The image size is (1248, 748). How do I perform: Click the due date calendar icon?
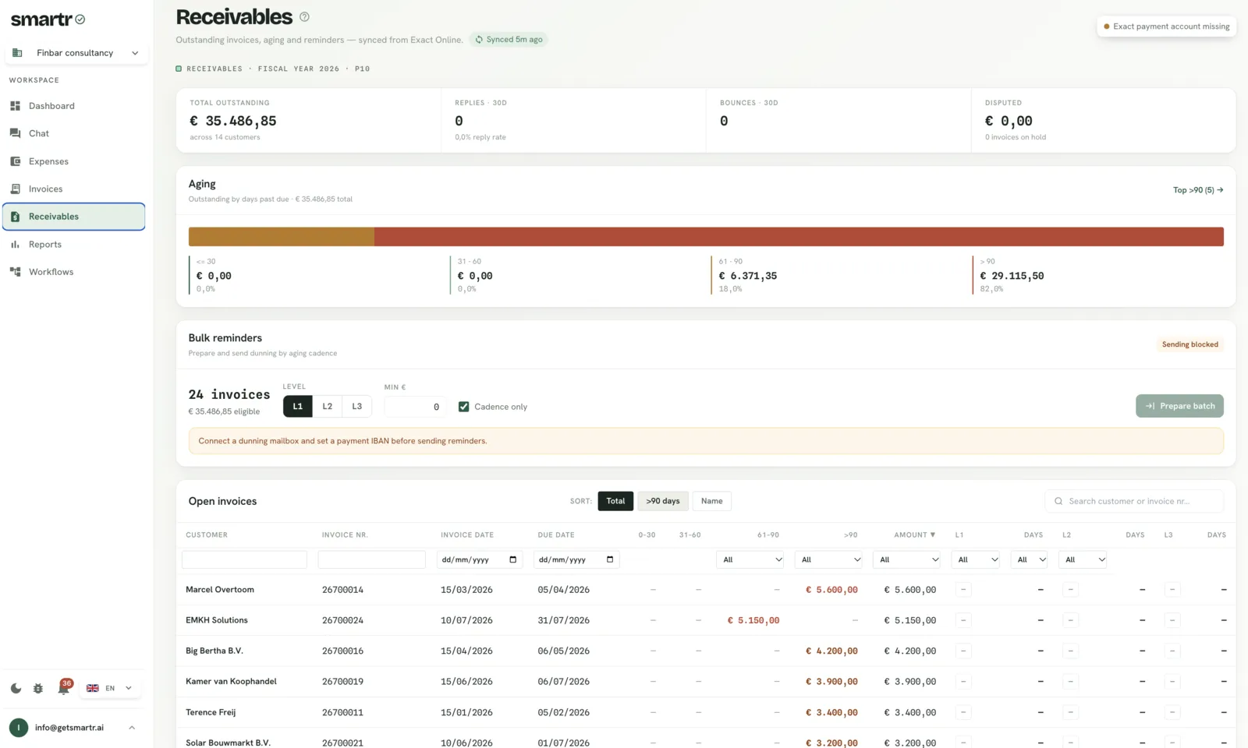click(x=610, y=559)
